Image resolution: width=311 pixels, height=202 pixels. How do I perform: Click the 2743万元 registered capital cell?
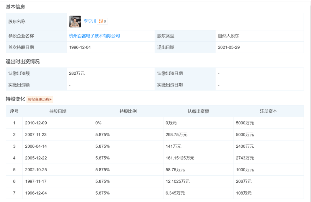pyautogui.click(x=245, y=158)
